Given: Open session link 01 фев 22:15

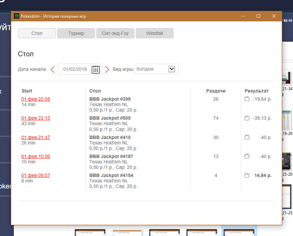Looking at the screenshot, I should (x=36, y=118).
